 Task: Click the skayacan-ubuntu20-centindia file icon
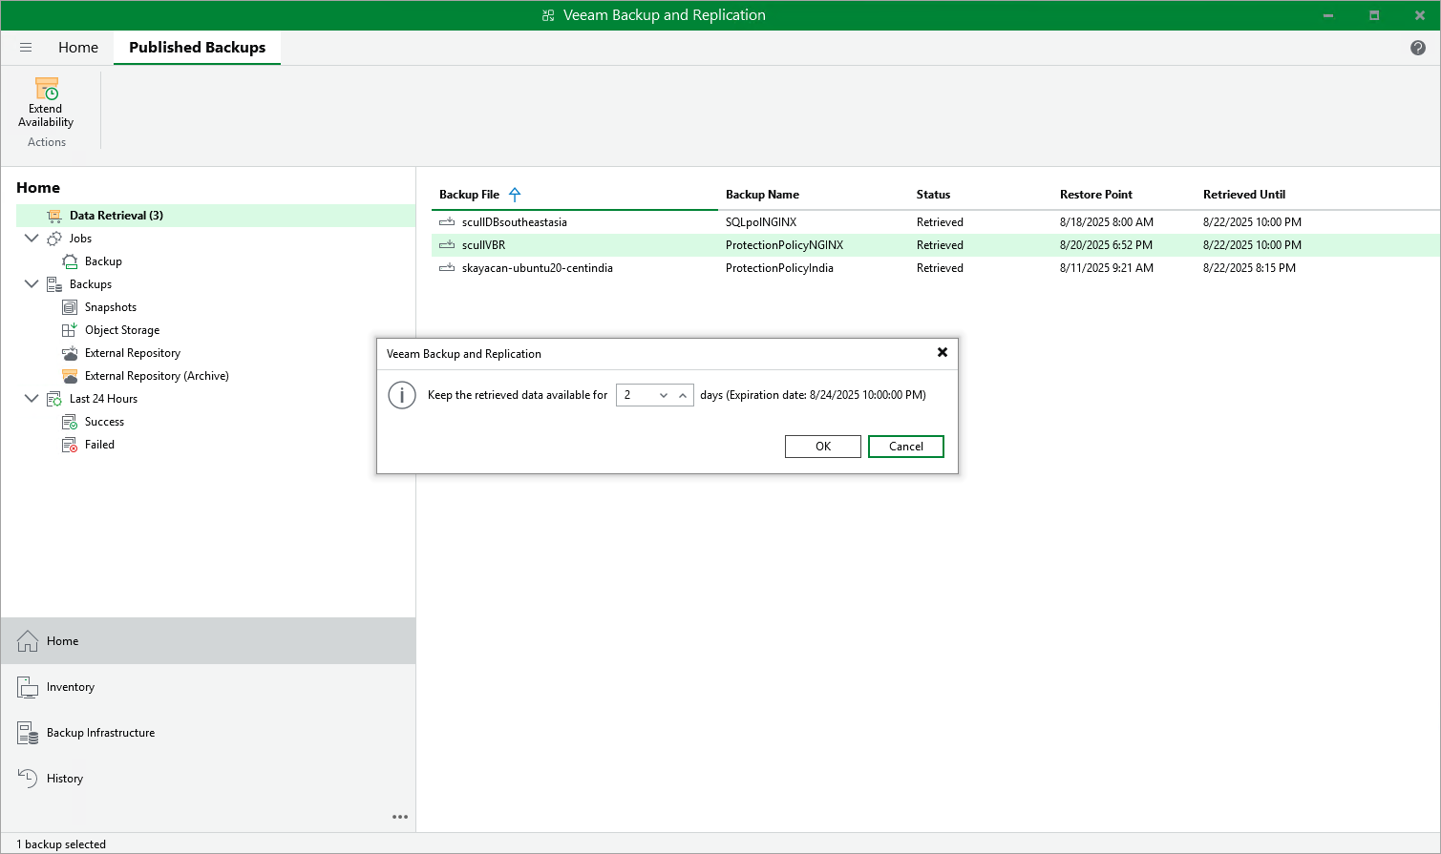click(x=447, y=268)
